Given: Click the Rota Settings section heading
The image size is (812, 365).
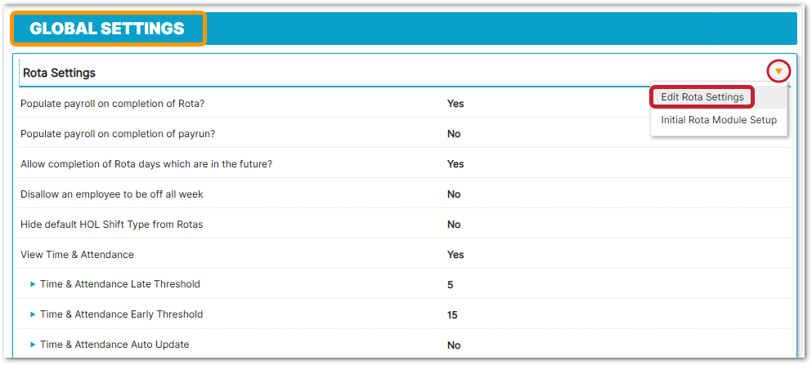Looking at the screenshot, I should pyautogui.click(x=59, y=73).
